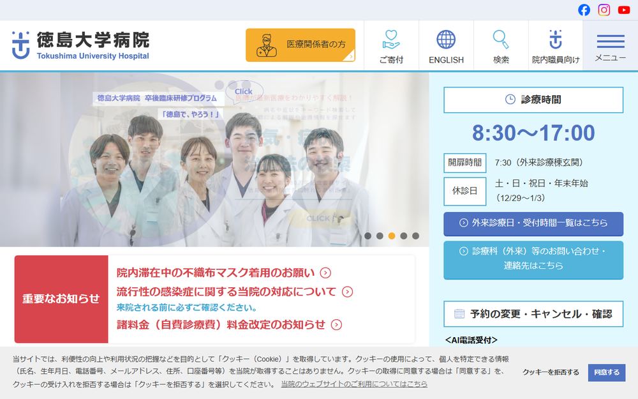Open the YouTube channel icon

click(624, 10)
